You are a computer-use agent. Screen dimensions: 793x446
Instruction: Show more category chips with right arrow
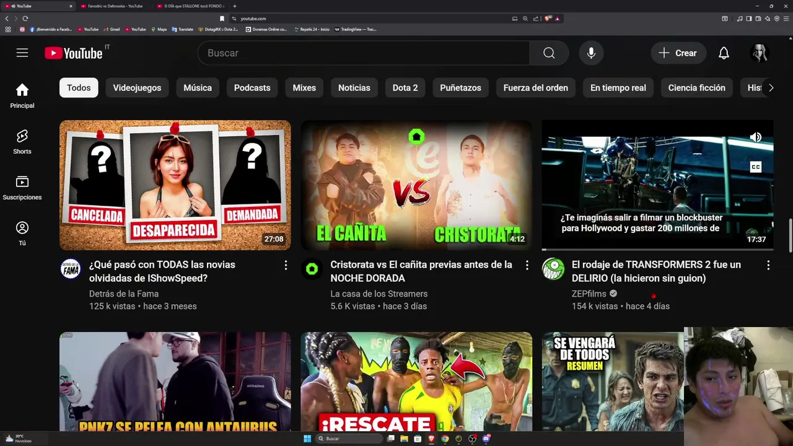point(771,88)
